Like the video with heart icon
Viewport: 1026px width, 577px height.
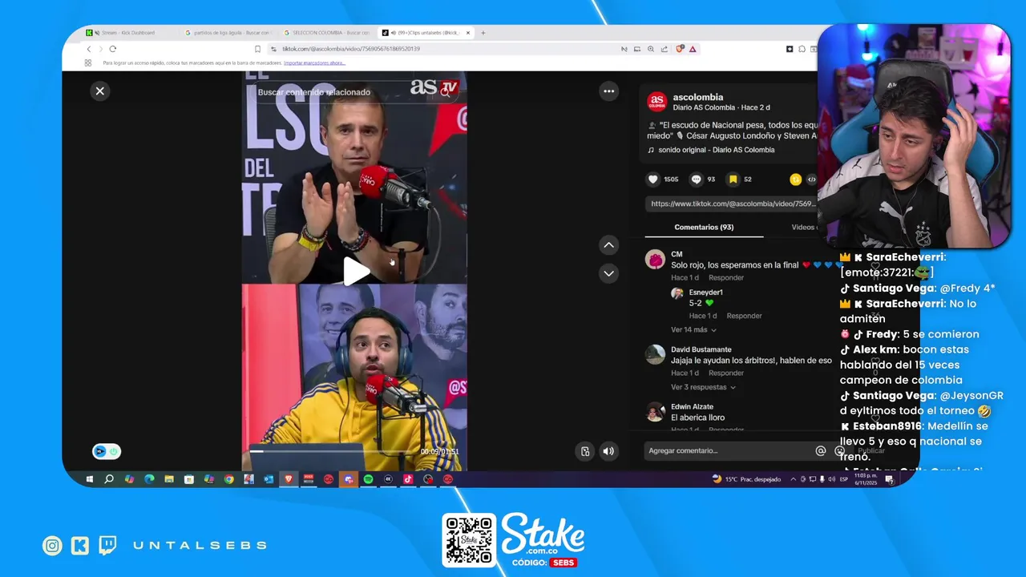[x=653, y=180]
